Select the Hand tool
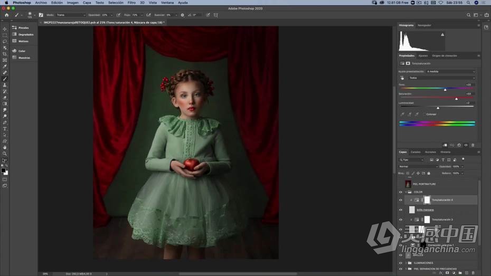The image size is (491, 276). click(x=5, y=147)
